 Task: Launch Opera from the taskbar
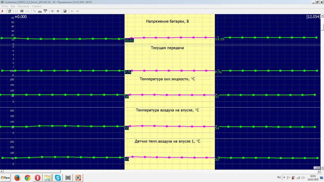tap(38, 178)
